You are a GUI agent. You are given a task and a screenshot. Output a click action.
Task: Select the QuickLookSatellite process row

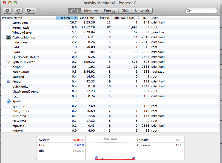pos(110,57)
